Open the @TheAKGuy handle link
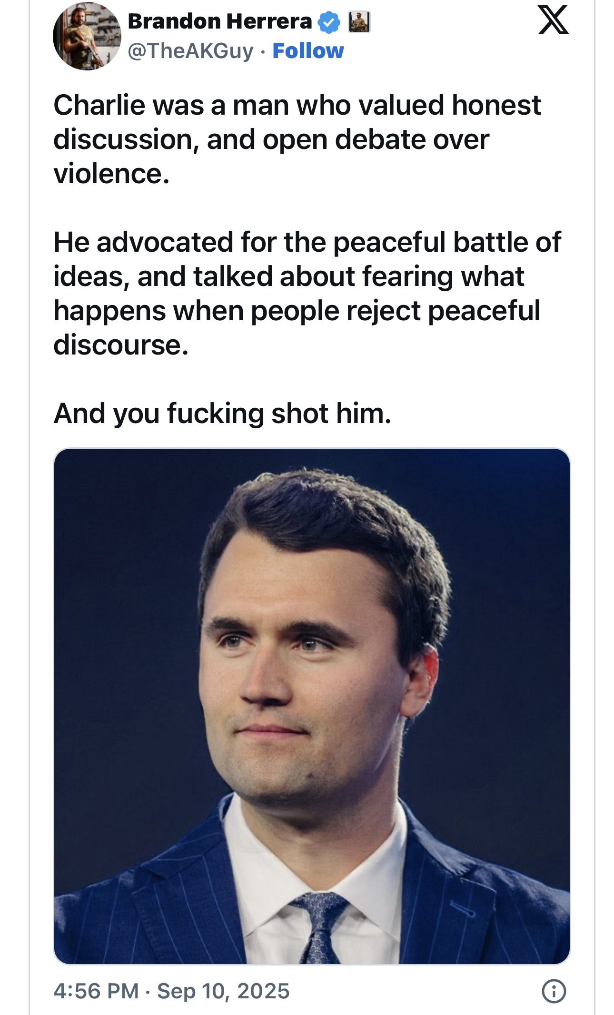This screenshot has height=1015, width=614. click(x=190, y=51)
